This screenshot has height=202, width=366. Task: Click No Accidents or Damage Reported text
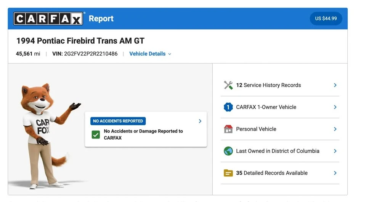pos(143,134)
